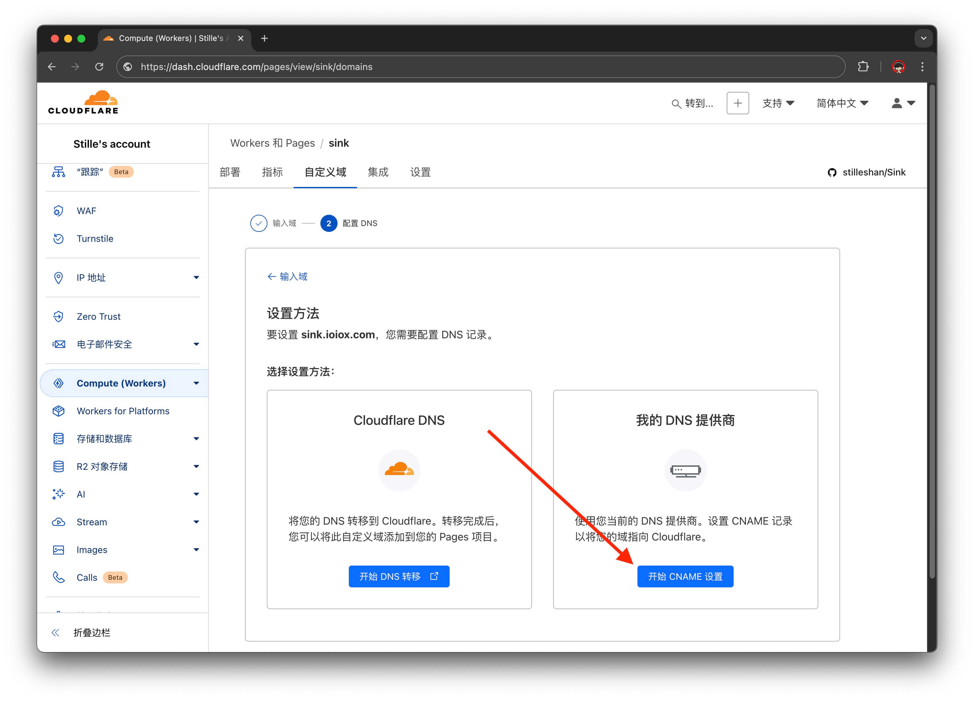Switch to the 集成 tab
This screenshot has height=701, width=974.
(x=378, y=172)
